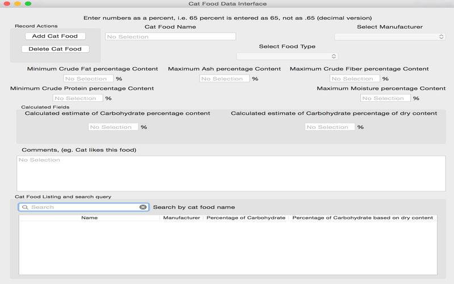Focus the Cat Food Name input field
This screenshot has height=284, width=454.
point(170,36)
